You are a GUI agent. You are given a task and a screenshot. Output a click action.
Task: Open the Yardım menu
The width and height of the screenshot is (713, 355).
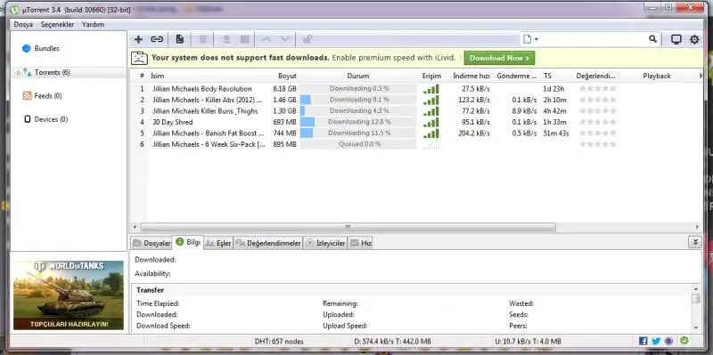click(93, 25)
